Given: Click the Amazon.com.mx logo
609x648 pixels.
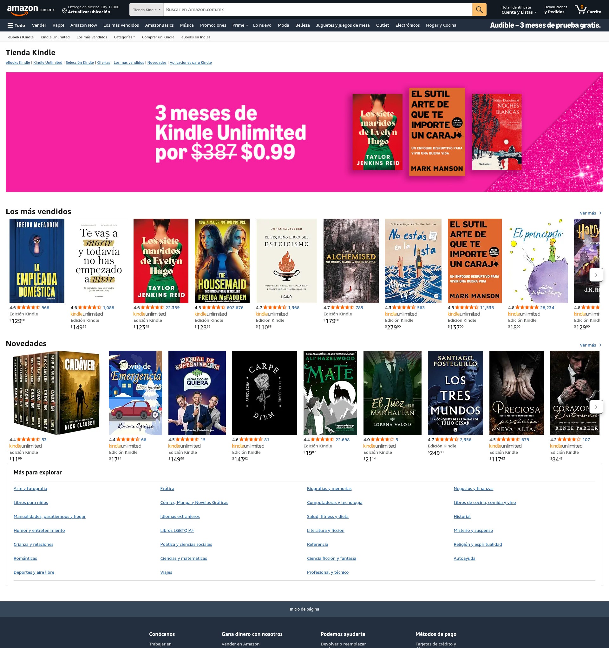Looking at the screenshot, I should click(x=31, y=10).
